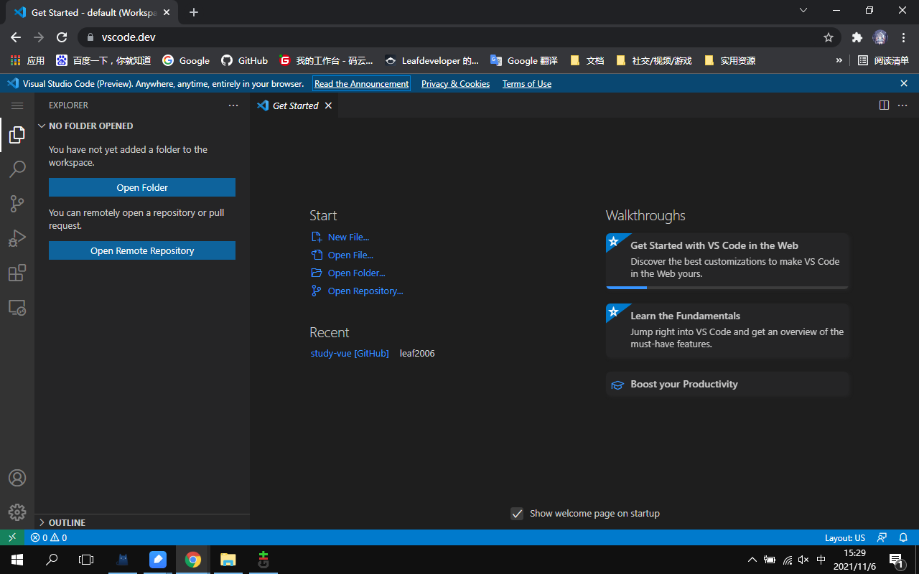
Task: Uncheck Show welcome page on startup
Action: tap(516, 514)
